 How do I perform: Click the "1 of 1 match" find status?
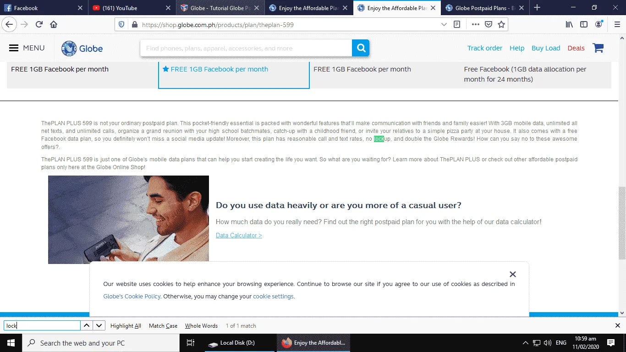pos(241,326)
